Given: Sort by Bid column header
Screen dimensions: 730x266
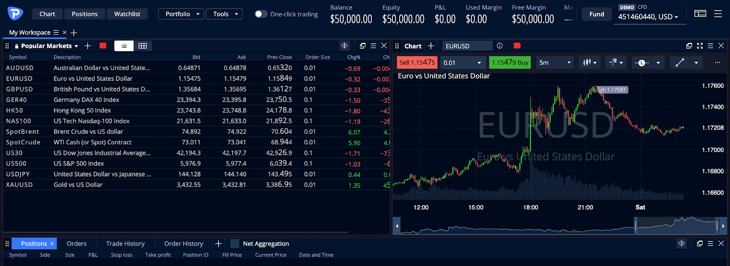Looking at the screenshot, I should 196,57.
